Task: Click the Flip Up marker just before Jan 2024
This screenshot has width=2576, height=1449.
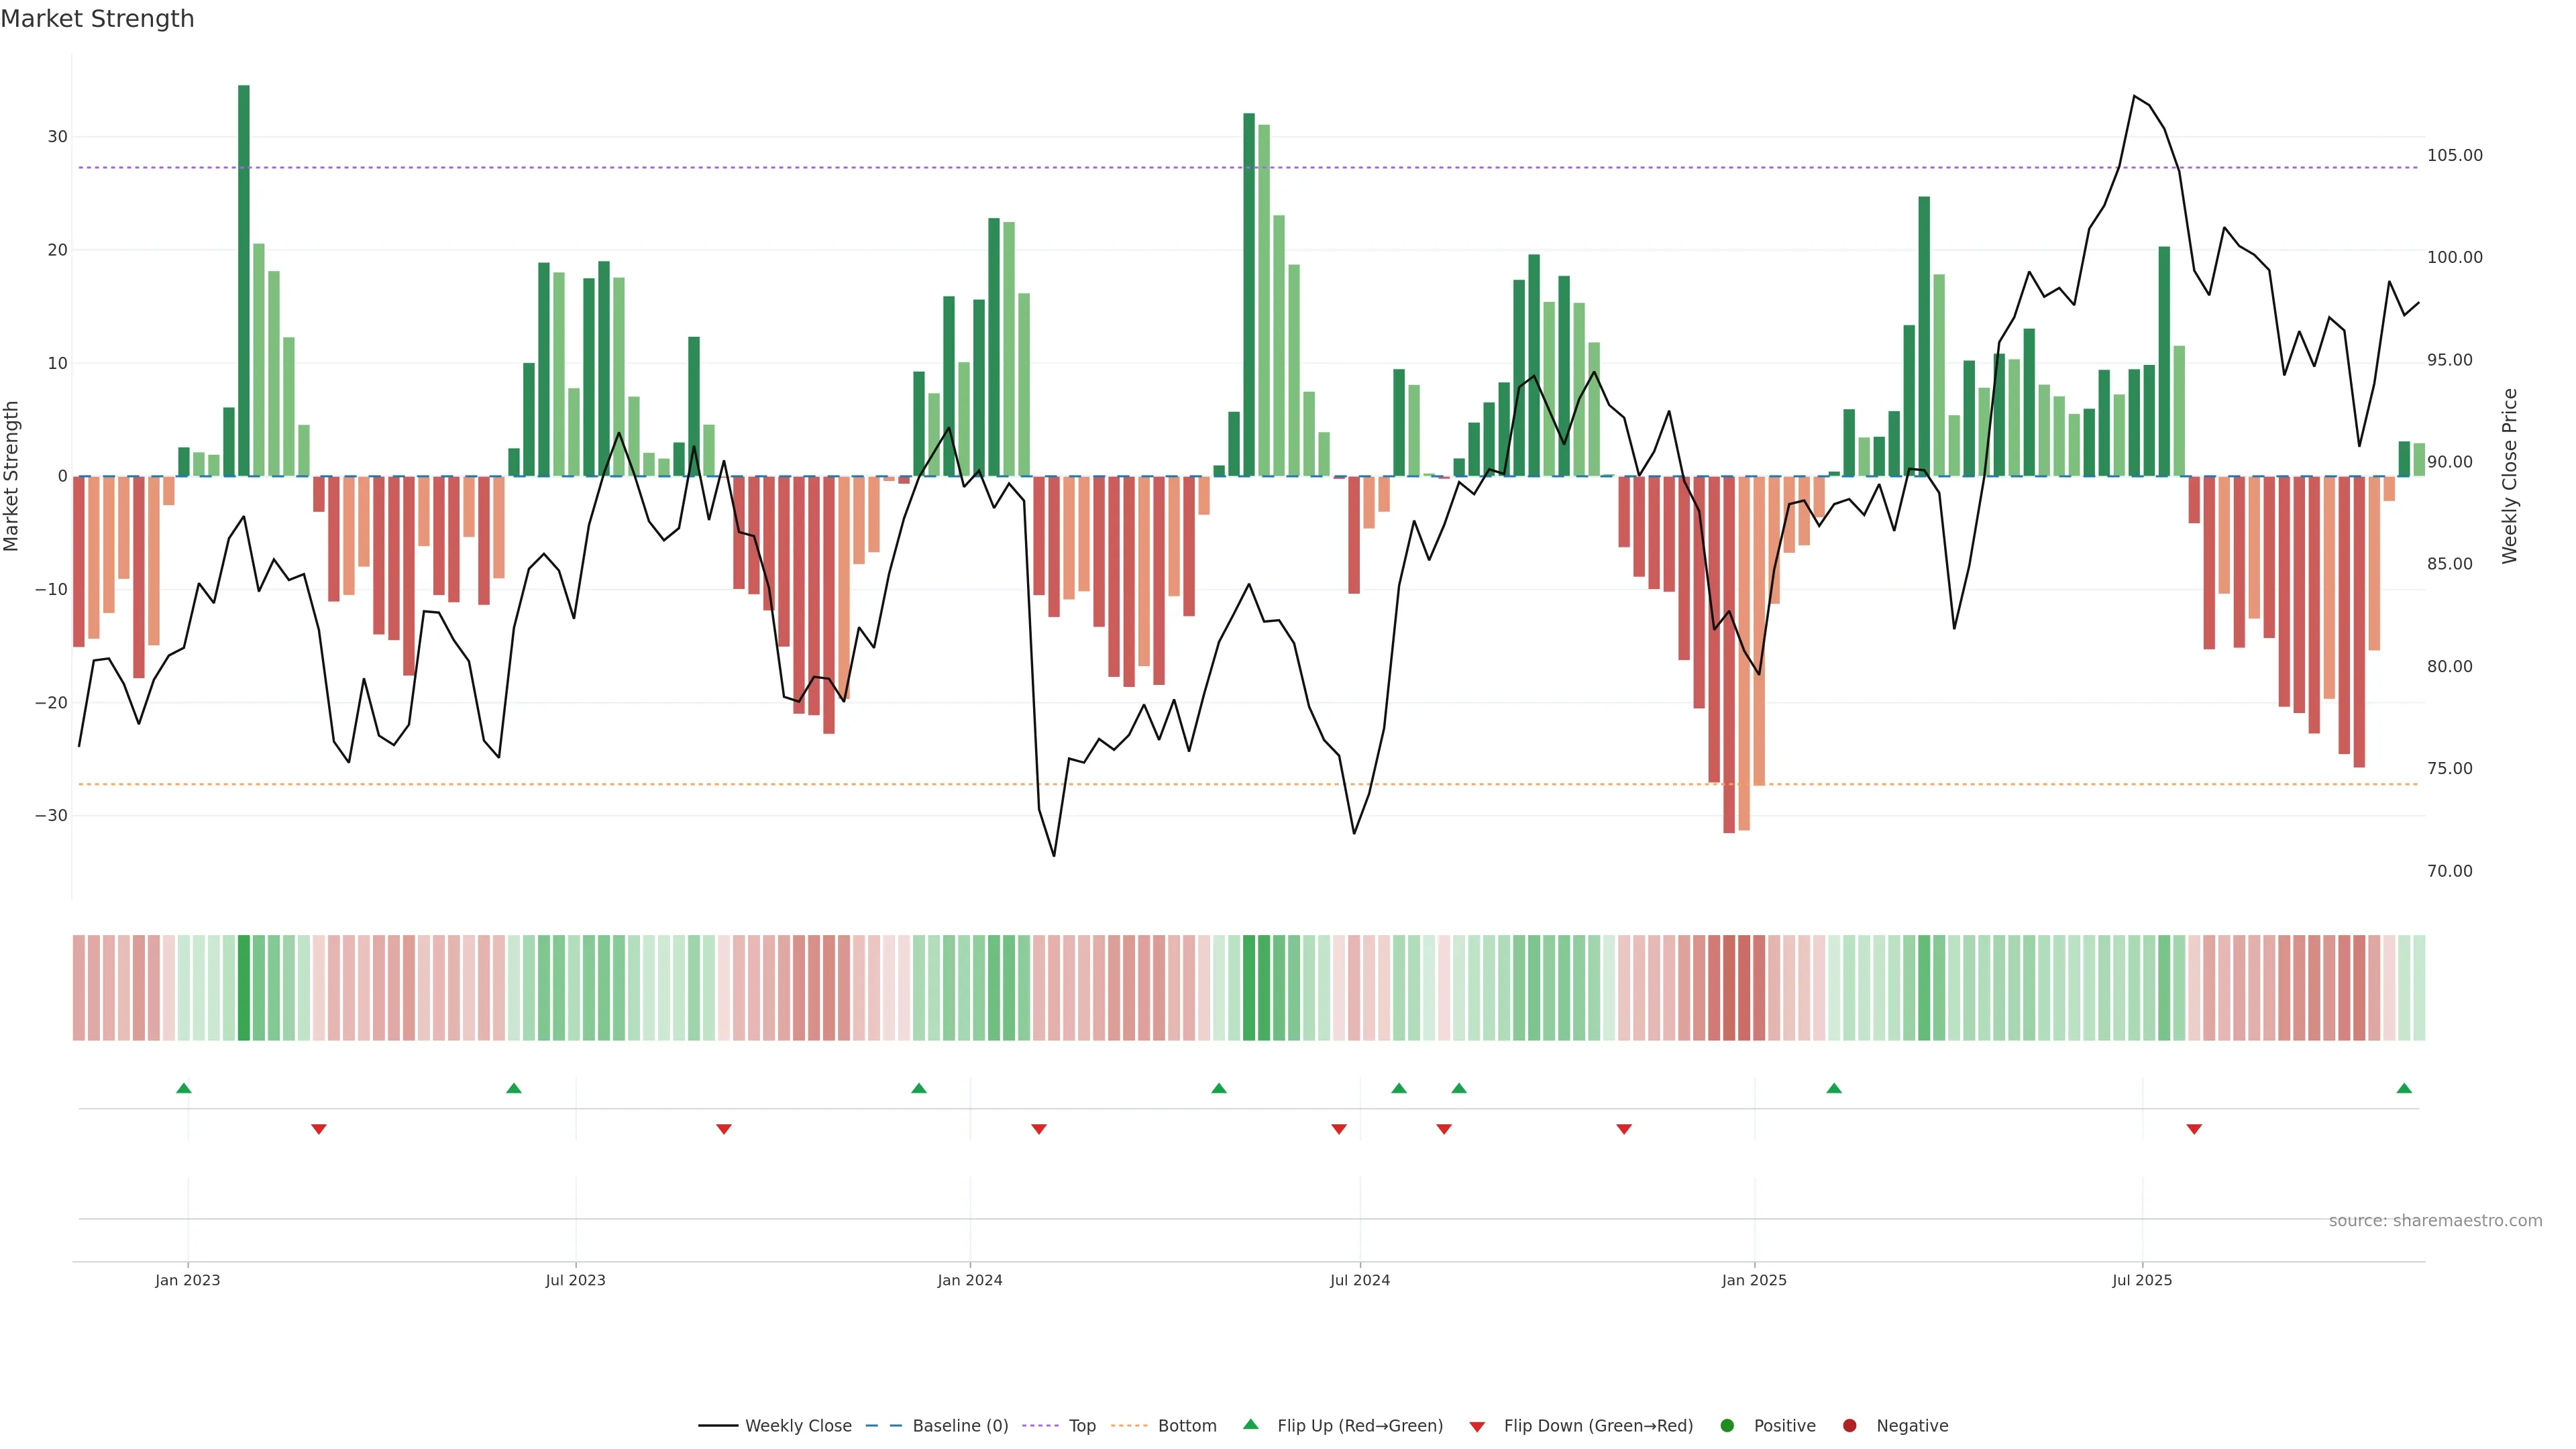Action: tap(919, 1088)
